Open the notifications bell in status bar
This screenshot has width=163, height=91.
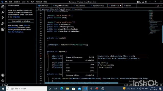[161, 85]
